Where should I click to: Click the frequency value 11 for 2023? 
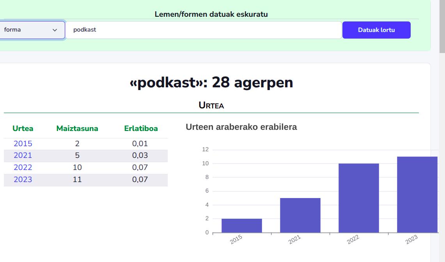tap(77, 180)
